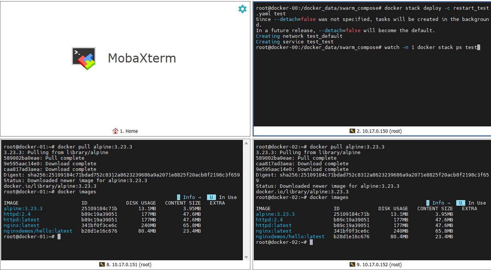Open the settings gear in Home pane
Screen dimensions: 491x270
coord(243,9)
